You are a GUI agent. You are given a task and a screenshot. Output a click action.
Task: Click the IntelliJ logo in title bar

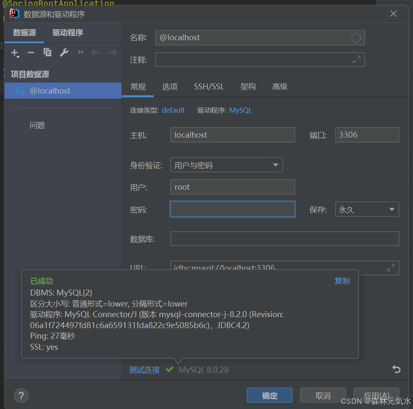click(x=14, y=14)
